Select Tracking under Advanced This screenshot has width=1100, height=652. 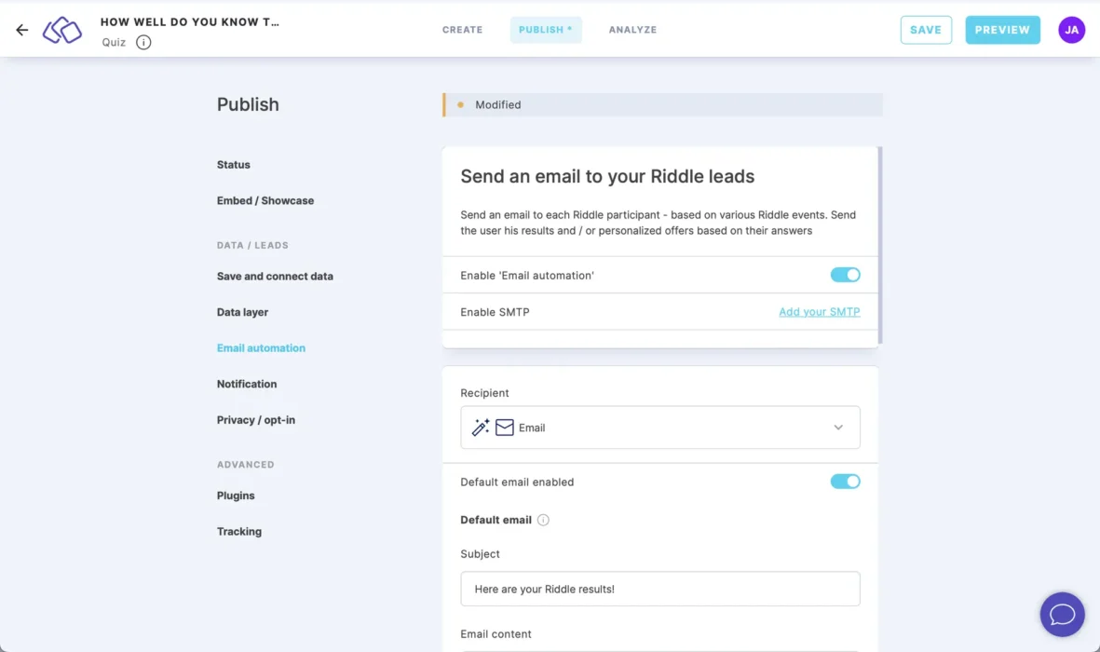(x=238, y=531)
